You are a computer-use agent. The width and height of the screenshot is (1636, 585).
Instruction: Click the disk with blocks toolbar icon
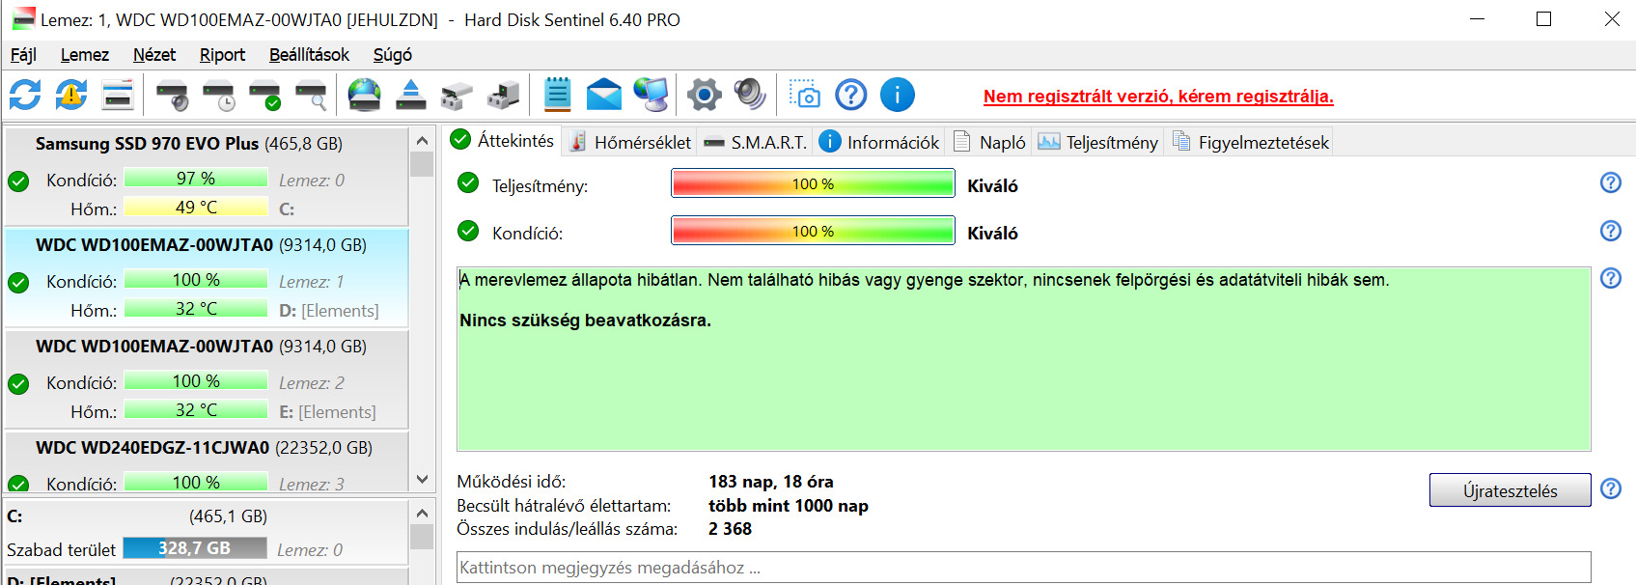pos(457,95)
